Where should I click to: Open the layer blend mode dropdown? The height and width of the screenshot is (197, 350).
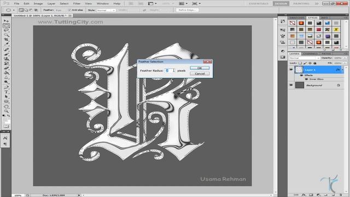pyautogui.click(x=305, y=58)
